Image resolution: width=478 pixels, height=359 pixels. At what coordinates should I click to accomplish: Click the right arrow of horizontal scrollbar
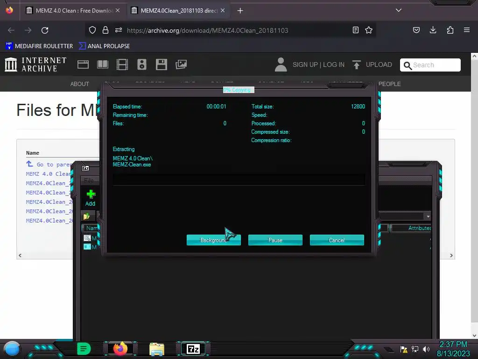pos(451,255)
